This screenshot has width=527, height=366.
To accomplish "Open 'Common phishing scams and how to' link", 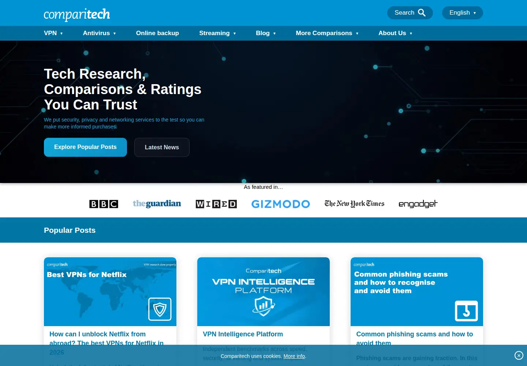I will click(x=415, y=339).
